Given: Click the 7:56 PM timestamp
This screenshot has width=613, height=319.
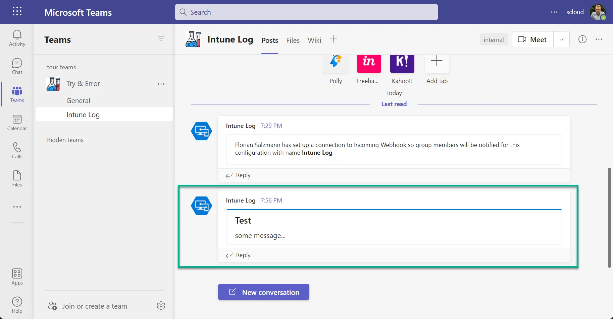Looking at the screenshot, I should [271, 201].
